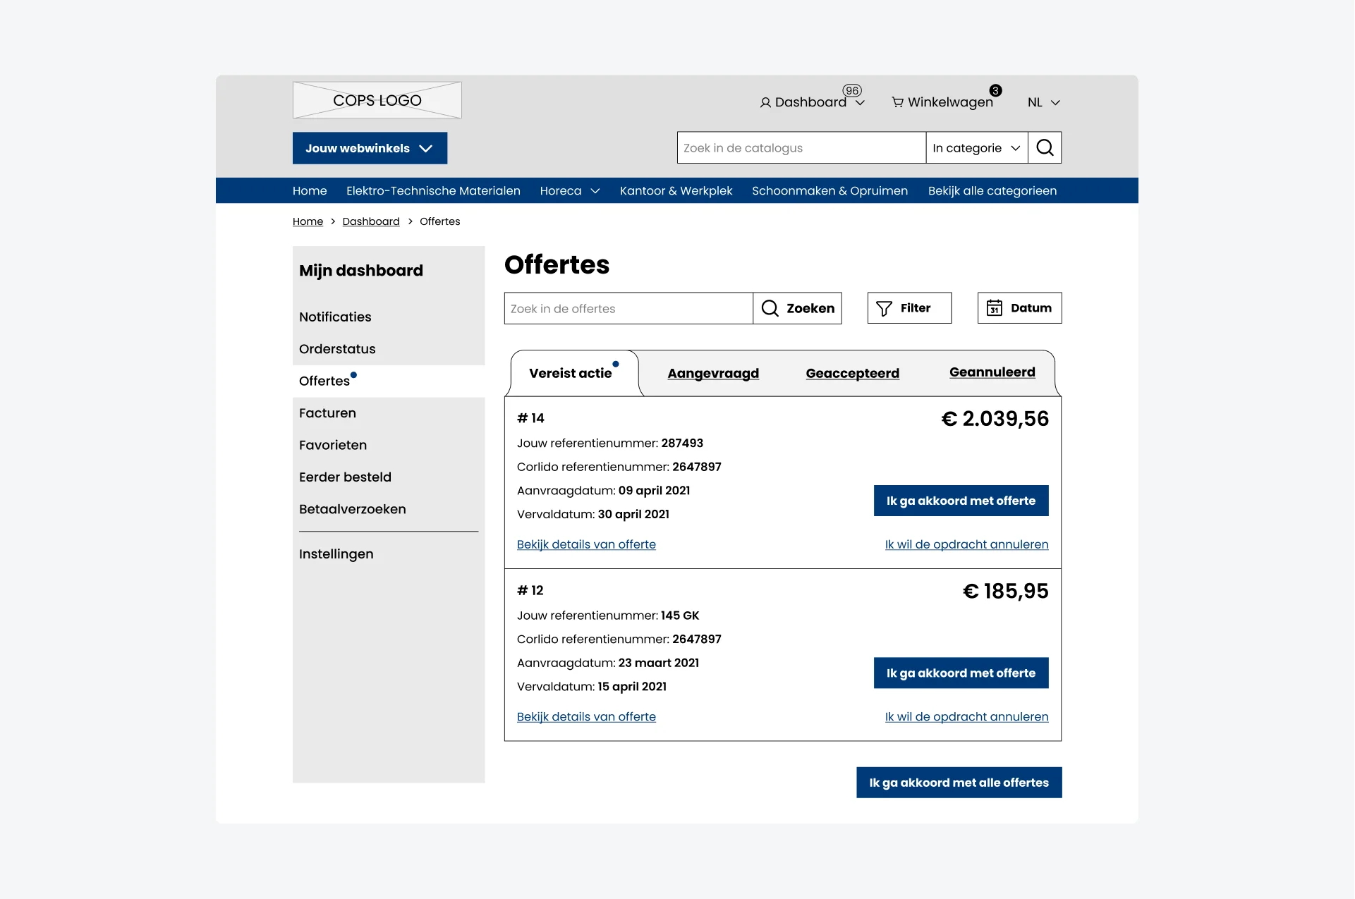Image resolution: width=1355 pixels, height=899 pixels.
Task: Click expiry date 15 april 2021
Action: 632,687
